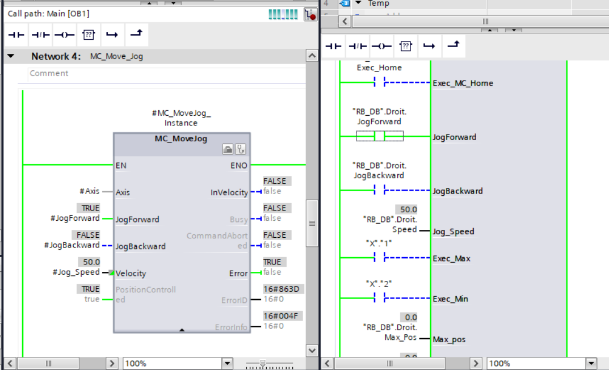Expand MC_MoveJog block parameters bottom arrow
The width and height of the screenshot is (609, 370).
pos(182,329)
